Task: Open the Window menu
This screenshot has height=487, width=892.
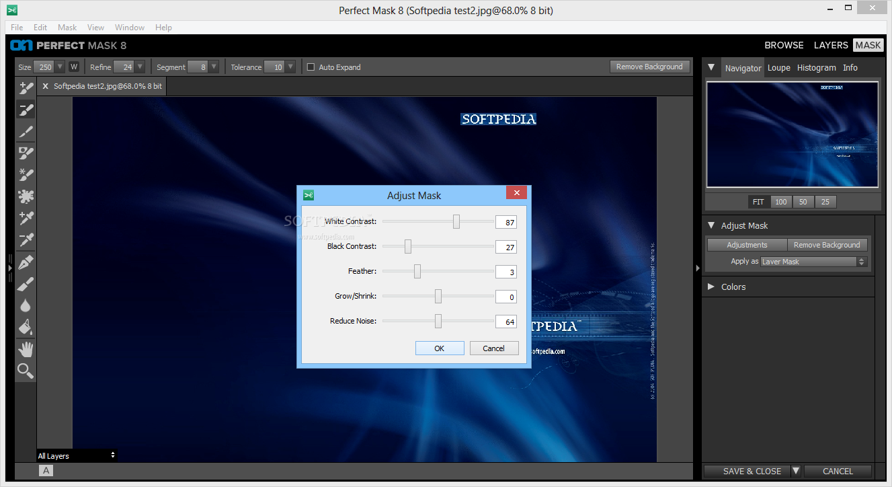Action: coord(130,28)
